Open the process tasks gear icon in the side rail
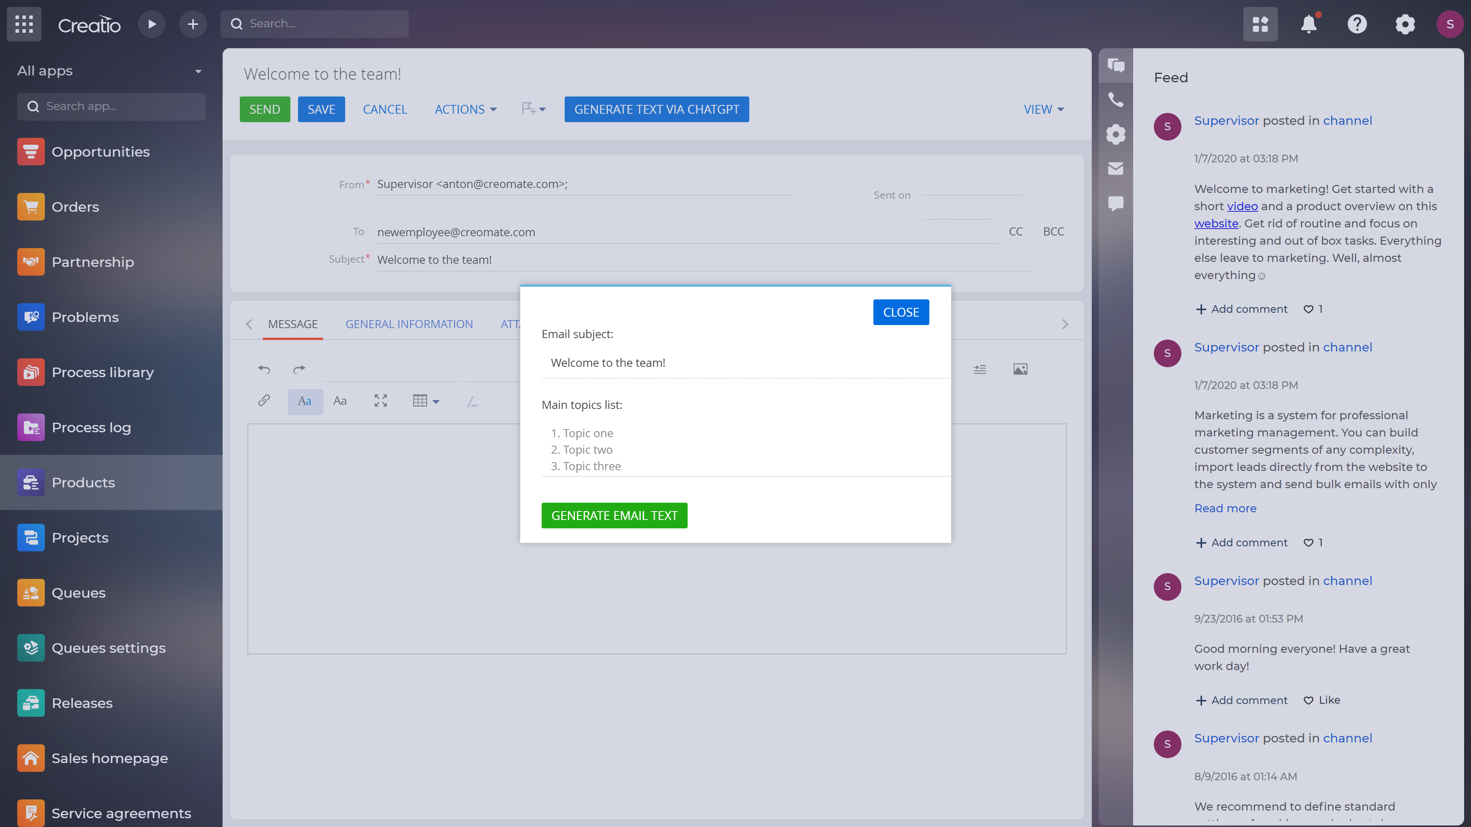The image size is (1471, 827). click(1116, 134)
